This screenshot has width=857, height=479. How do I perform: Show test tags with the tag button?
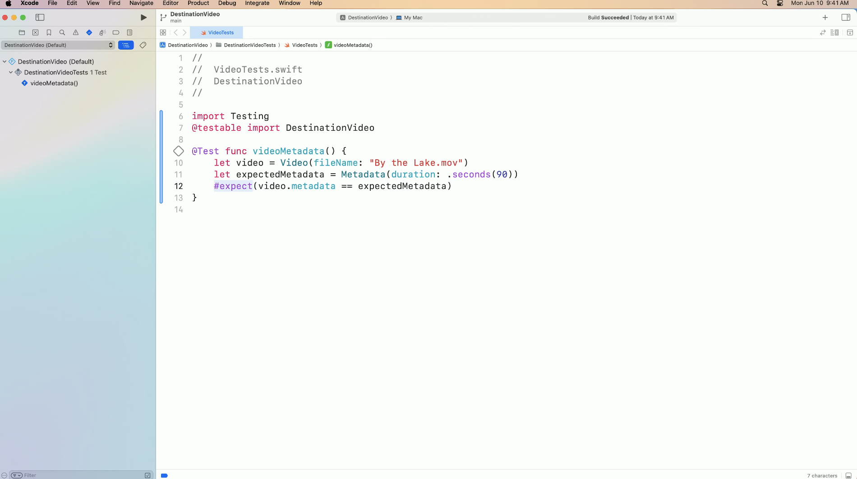[x=143, y=45]
